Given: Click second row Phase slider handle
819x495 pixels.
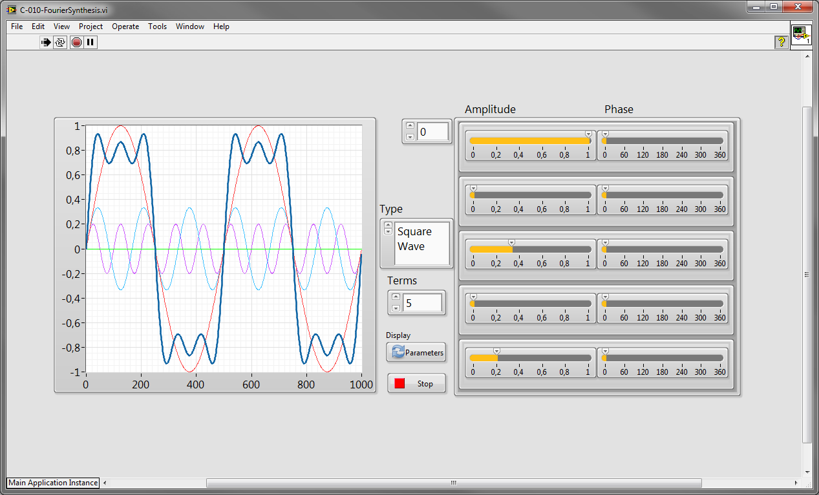Looking at the screenshot, I should pyautogui.click(x=605, y=188).
